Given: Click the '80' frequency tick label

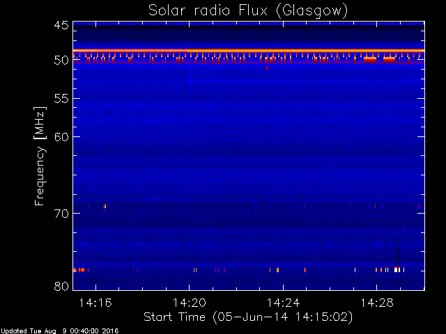Looking at the screenshot, I should (x=61, y=286).
